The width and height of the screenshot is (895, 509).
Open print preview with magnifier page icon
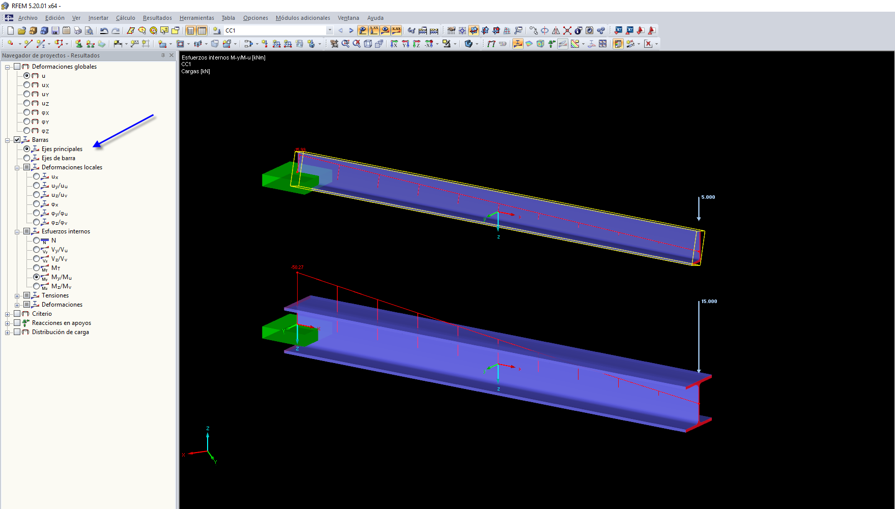(89, 31)
